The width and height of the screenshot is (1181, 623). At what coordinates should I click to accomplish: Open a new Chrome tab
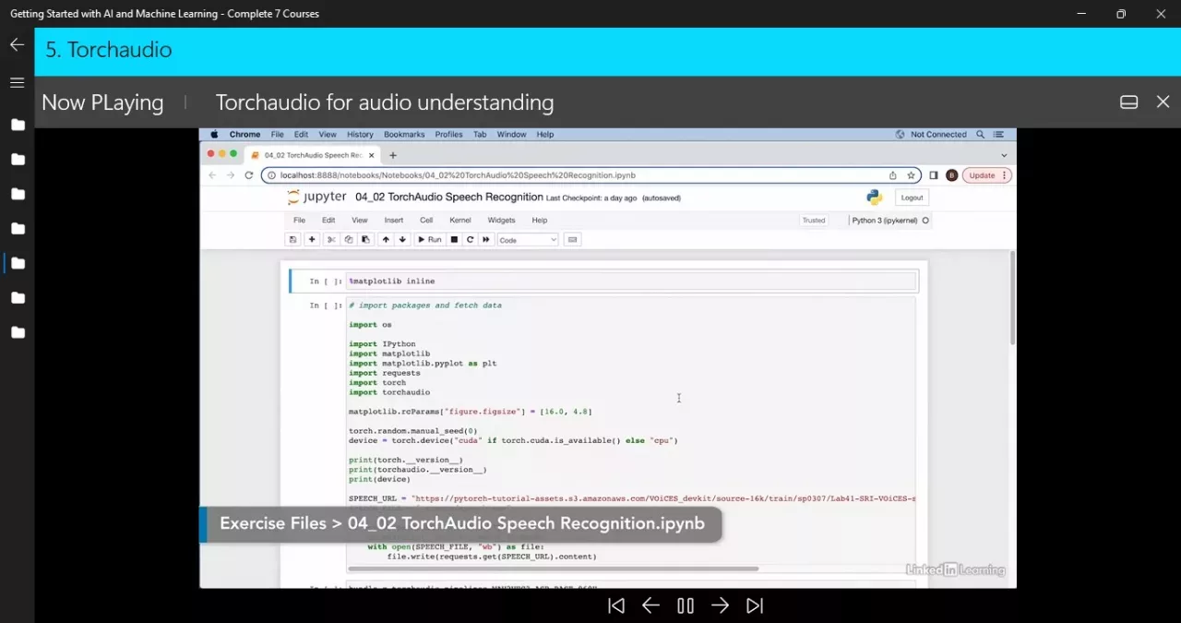393,155
